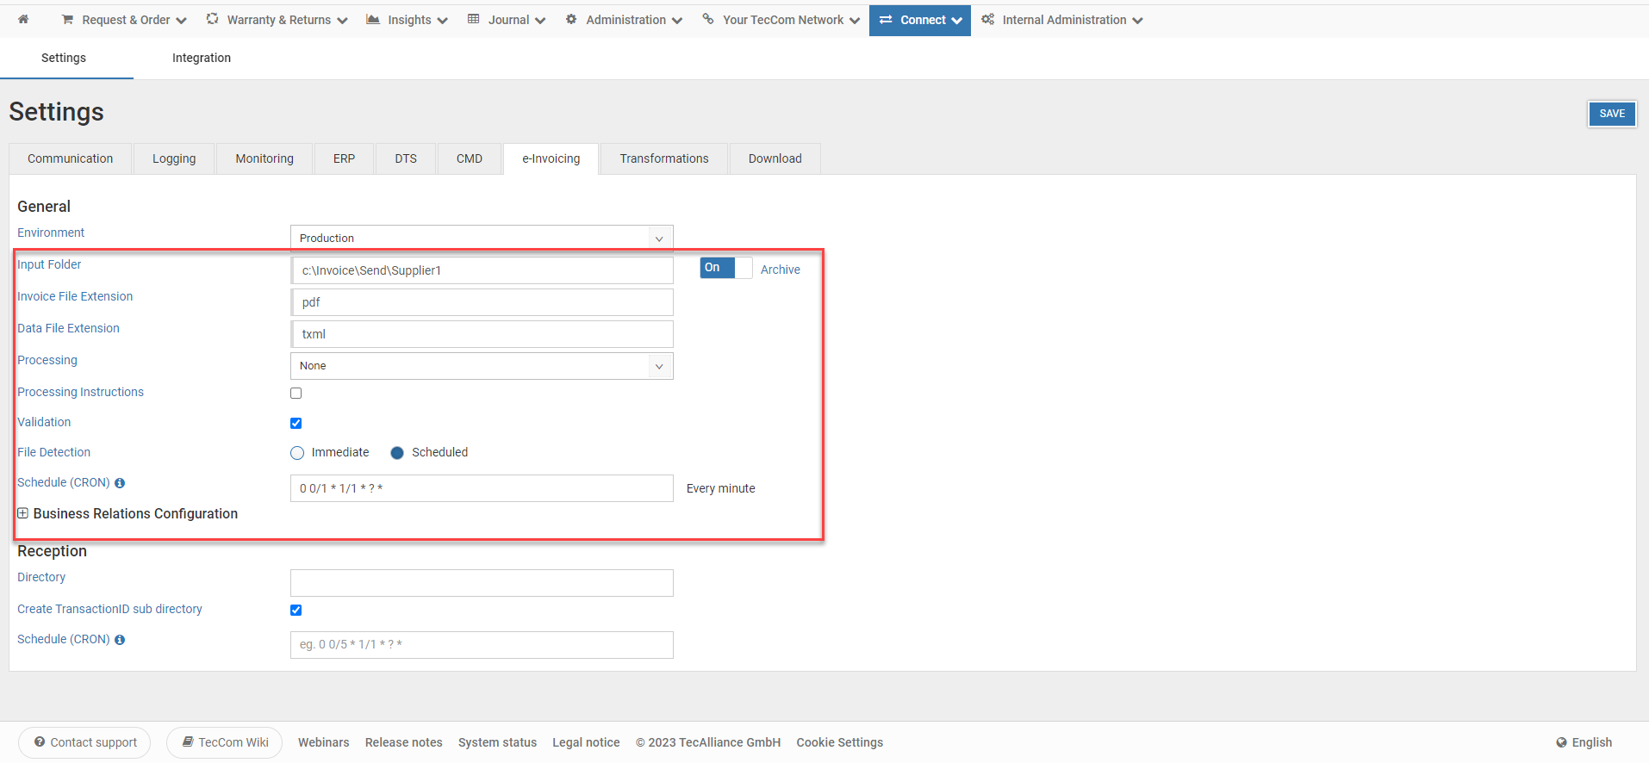This screenshot has height=763, width=1649.
Task: Uncheck Create TransactionID sub directory checkbox
Action: (296, 611)
